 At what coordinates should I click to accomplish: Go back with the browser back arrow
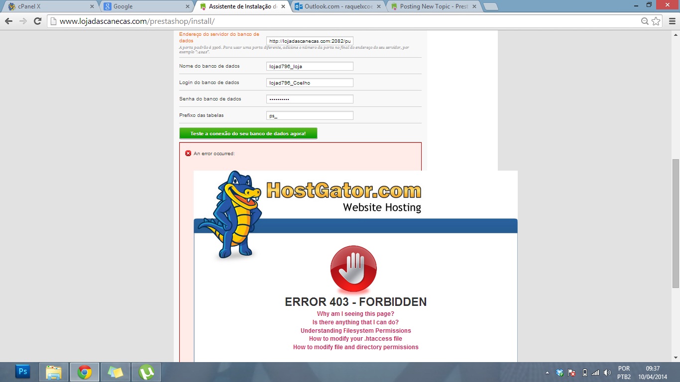pos(8,21)
